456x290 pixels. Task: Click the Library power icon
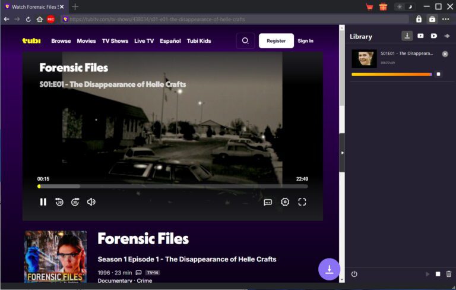[x=354, y=274]
